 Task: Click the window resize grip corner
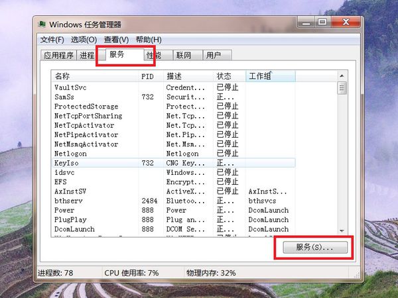pyautogui.click(x=357, y=275)
